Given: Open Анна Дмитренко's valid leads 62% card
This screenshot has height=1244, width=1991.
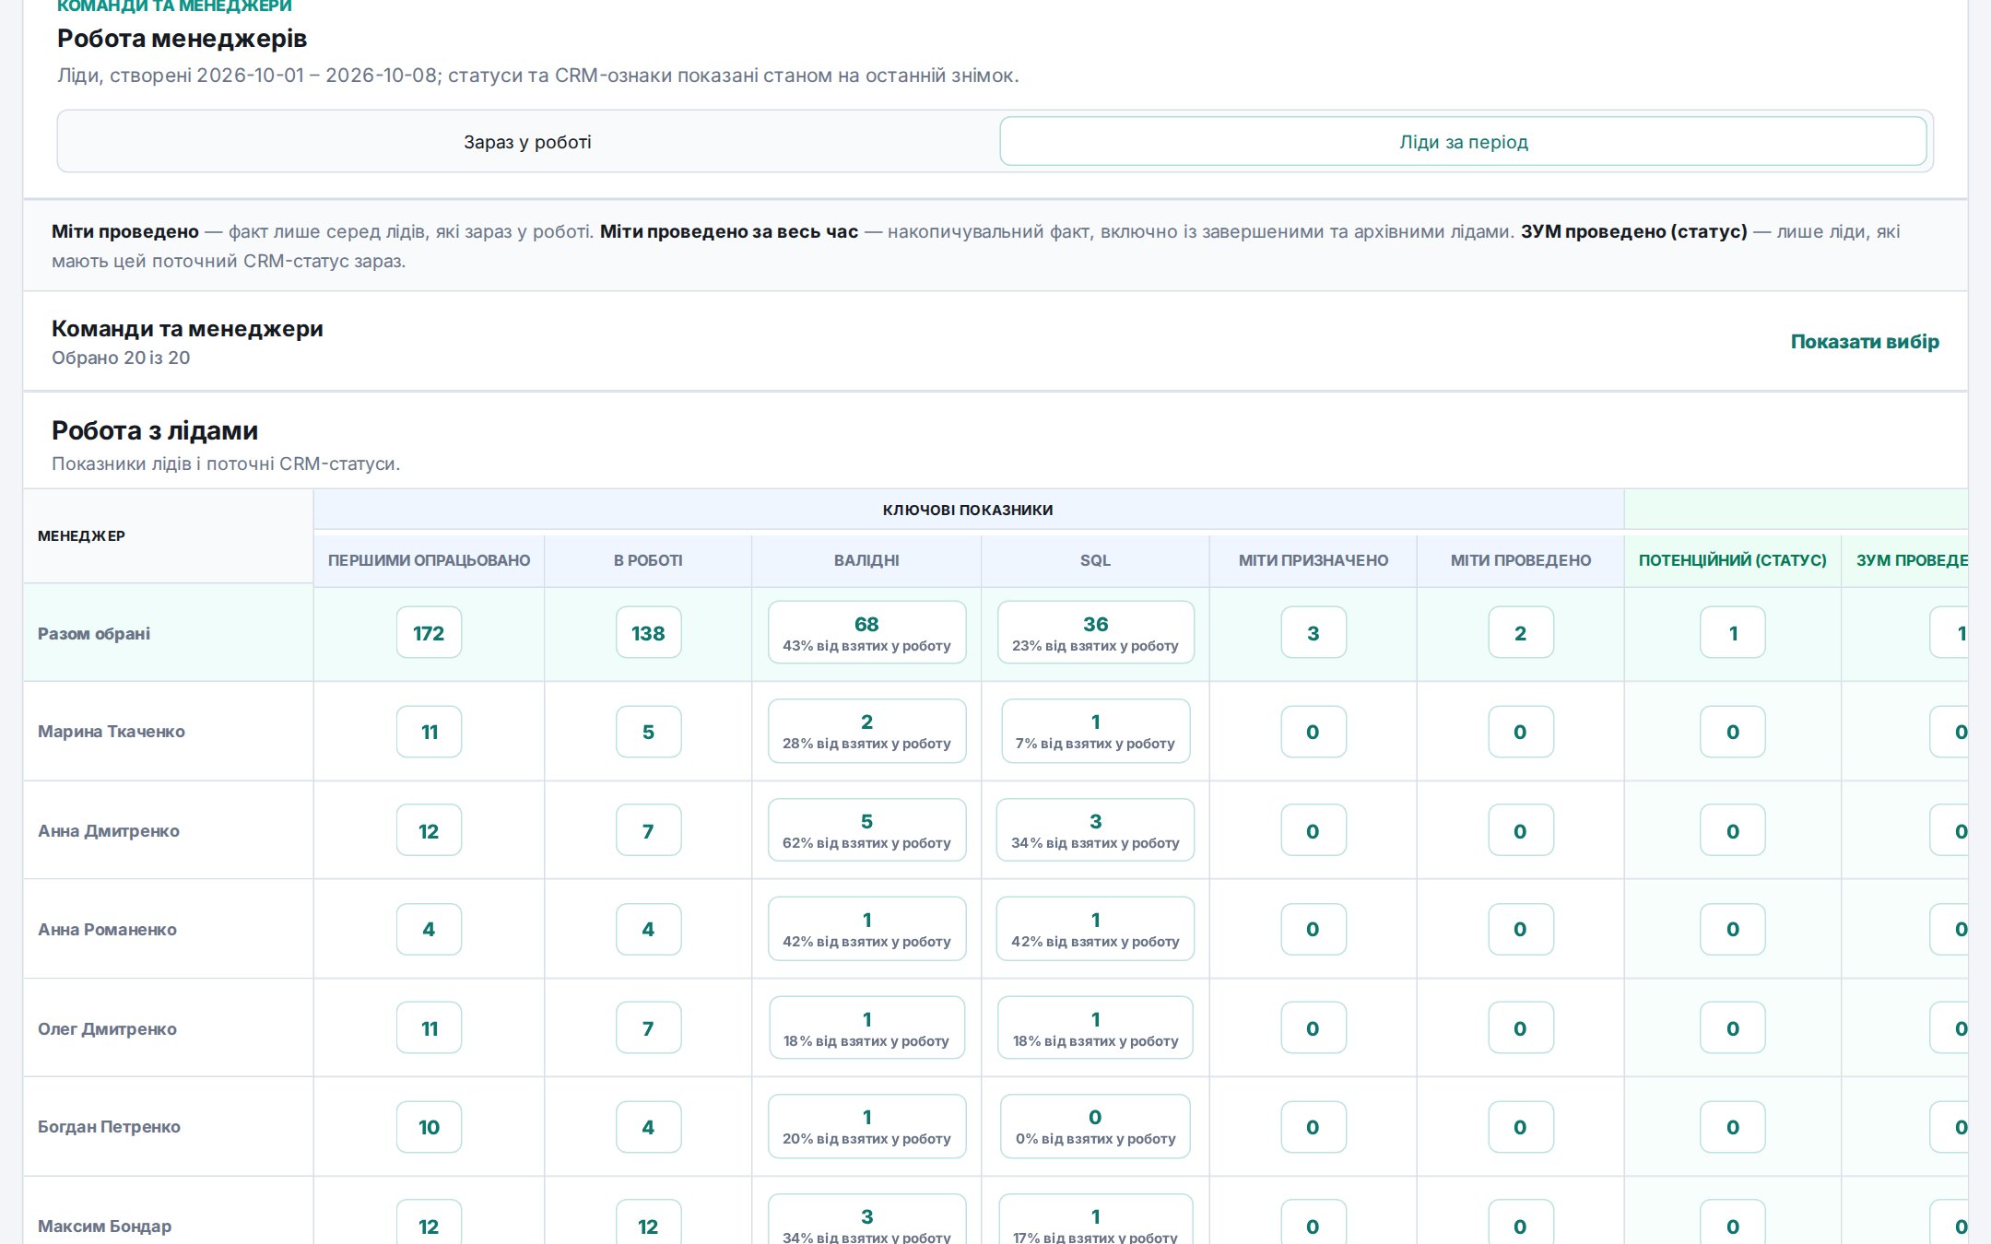Looking at the screenshot, I should (866, 831).
